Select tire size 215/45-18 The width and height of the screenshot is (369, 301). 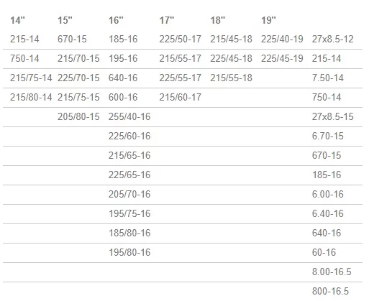(x=231, y=39)
